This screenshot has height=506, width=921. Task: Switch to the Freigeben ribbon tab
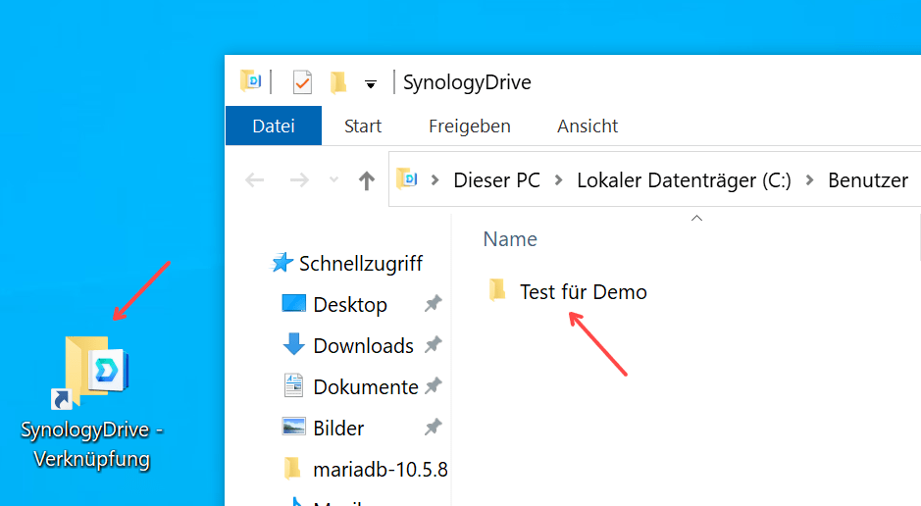click(469, 126)
